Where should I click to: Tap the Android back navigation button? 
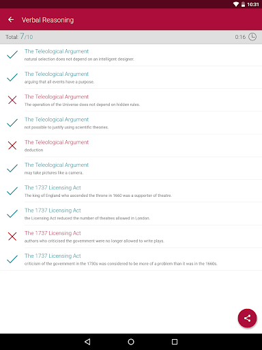pos(87,342)
